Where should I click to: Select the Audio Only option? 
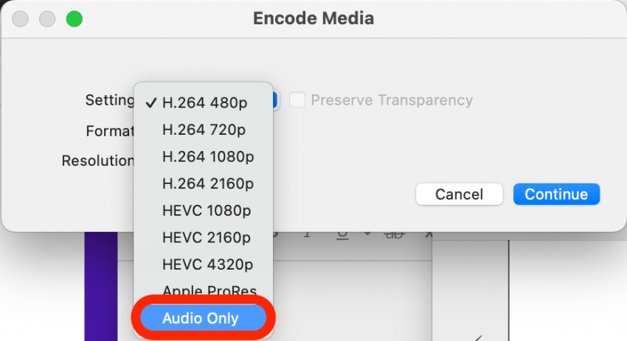[x=201, y=319]
